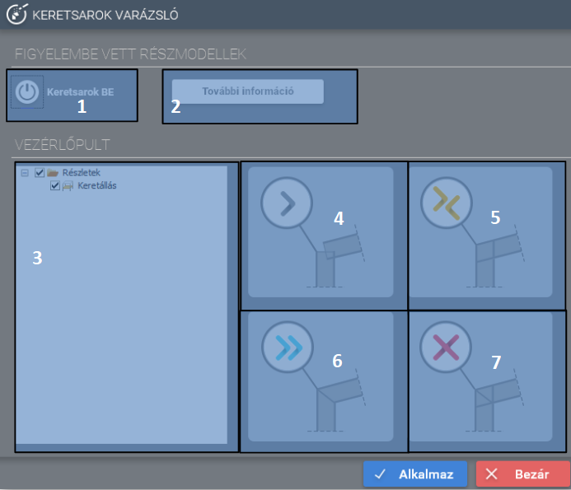The height and width of the screenshot is (490, 571).
Task: Click the purple X circle icon
Action: tap(446, 347)
